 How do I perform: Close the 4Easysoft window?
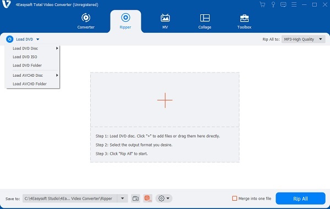tap(325, 4)
